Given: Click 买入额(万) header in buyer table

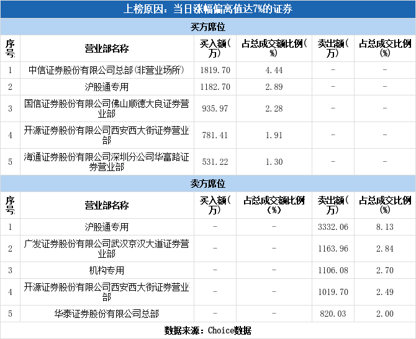Looking at the screenshot, I should coord(215,48).
